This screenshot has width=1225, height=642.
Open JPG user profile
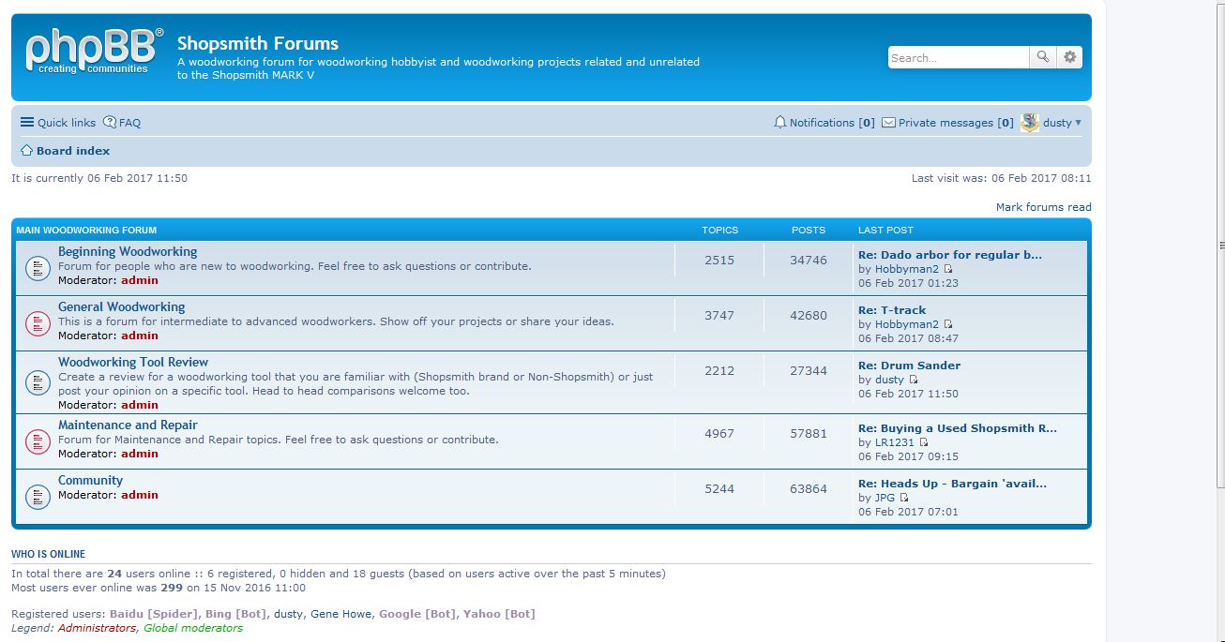(x=885, y=498)
